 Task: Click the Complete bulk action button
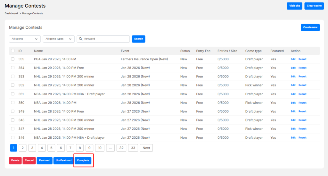pyautogui.click(x=83, y=160)
